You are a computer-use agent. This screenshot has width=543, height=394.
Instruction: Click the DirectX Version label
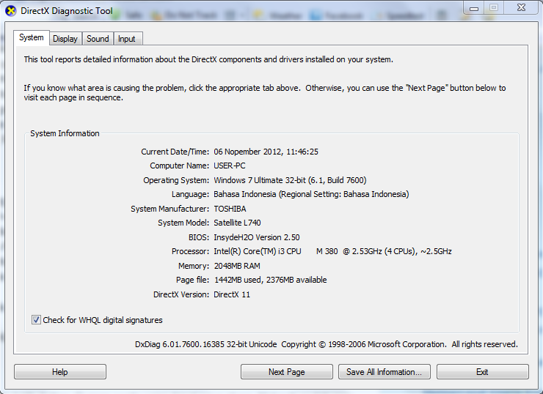click(x=181, y=294)
